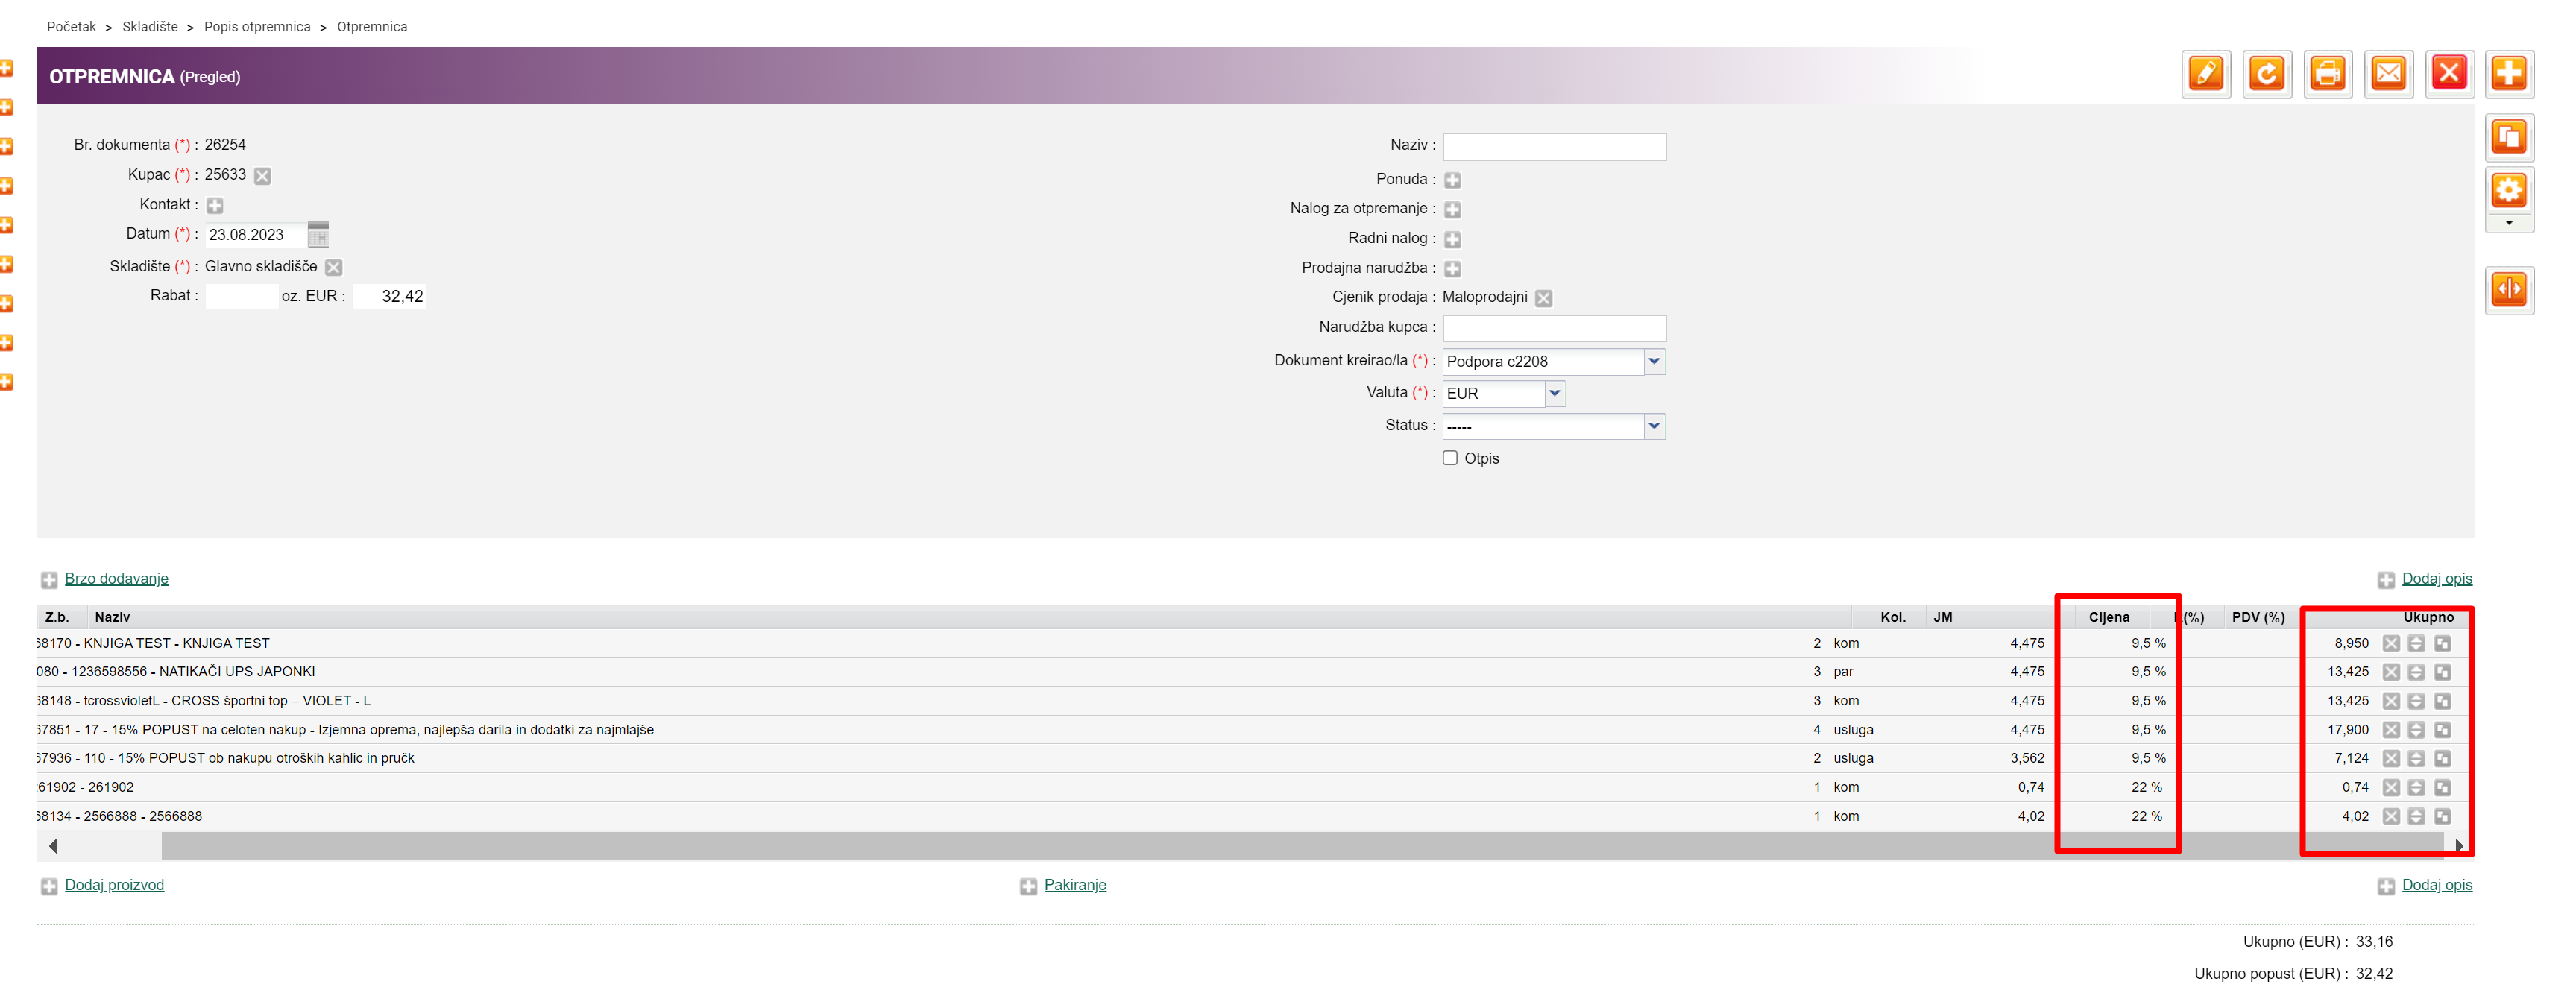
Task: Enable the Otpis checkbox
Action: point(1450,458)
